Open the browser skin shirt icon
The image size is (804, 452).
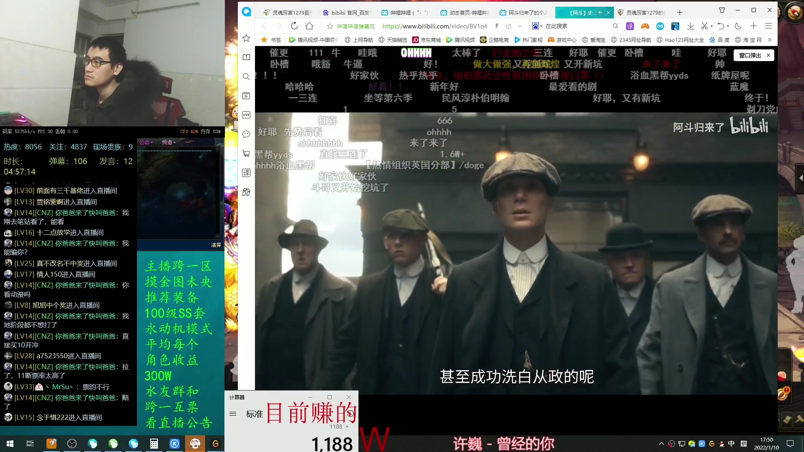tap(722, 10)
